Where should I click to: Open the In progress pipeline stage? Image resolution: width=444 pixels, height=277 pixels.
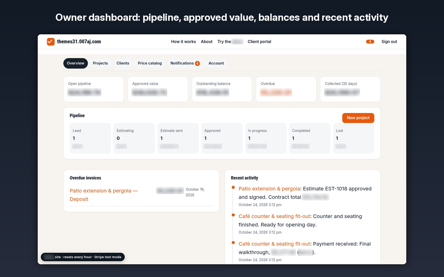[x=266, y=138]
